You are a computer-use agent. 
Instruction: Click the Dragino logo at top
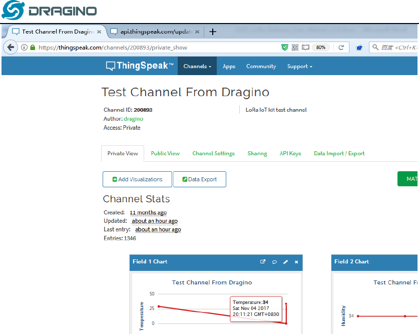point(49,11)
